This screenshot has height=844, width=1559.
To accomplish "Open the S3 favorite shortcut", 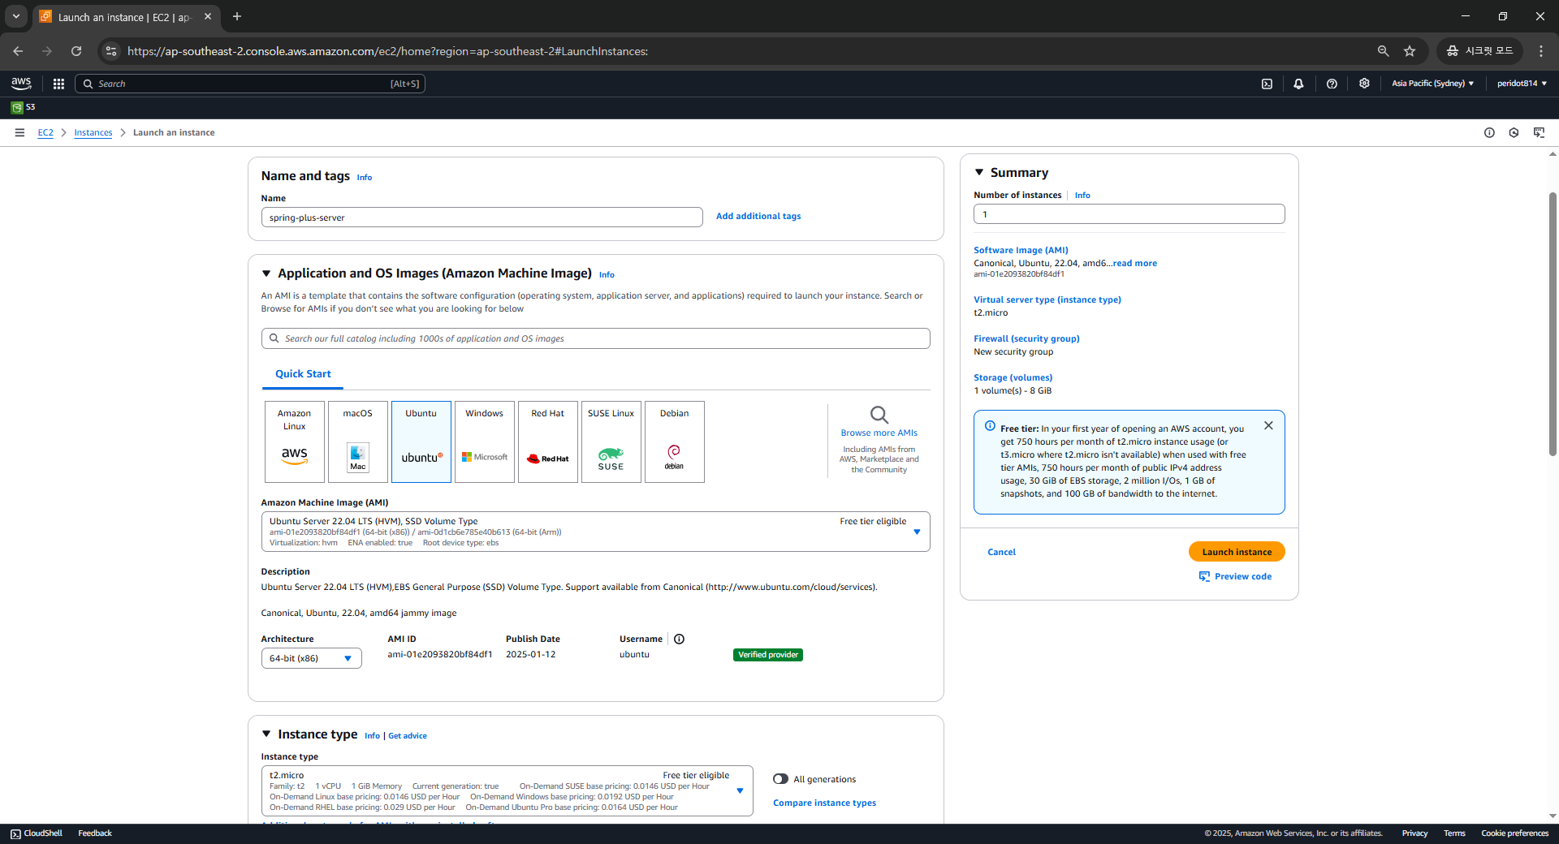I will coord(24,107).
